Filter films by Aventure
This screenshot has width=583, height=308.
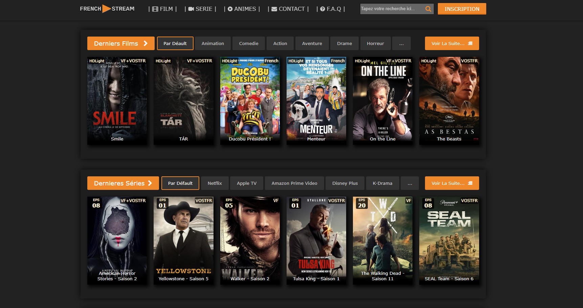pos(312,43)
